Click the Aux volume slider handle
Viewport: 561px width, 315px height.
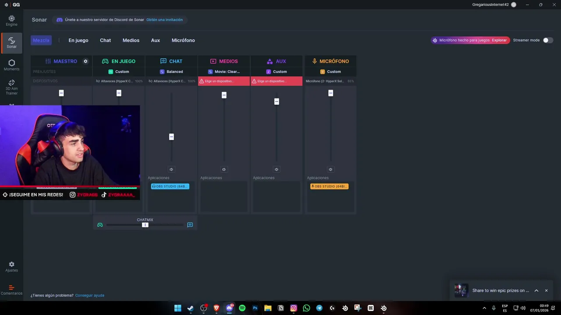pyautogui.click(x=277, y=101)
